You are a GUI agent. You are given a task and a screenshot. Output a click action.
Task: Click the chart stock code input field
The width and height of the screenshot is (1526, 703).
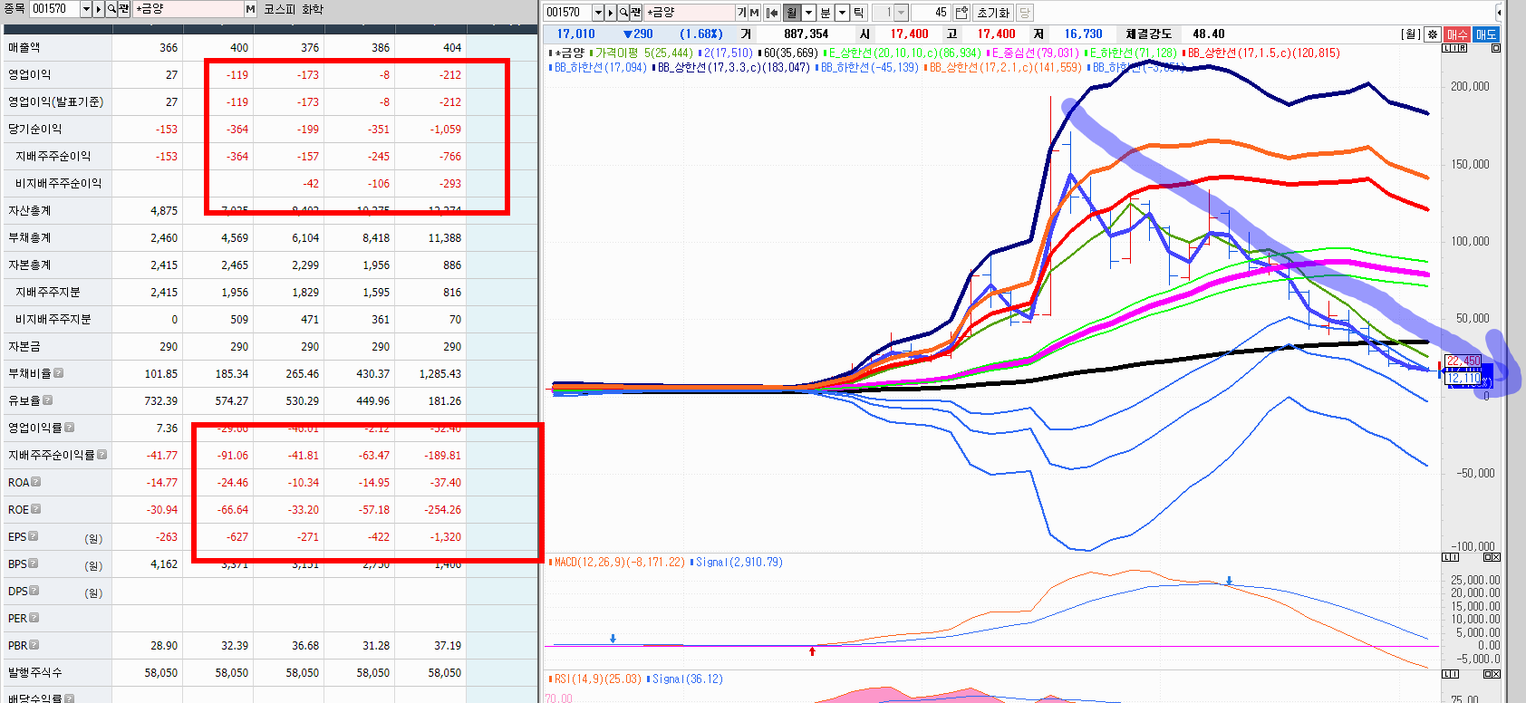[x=568, y=13]
